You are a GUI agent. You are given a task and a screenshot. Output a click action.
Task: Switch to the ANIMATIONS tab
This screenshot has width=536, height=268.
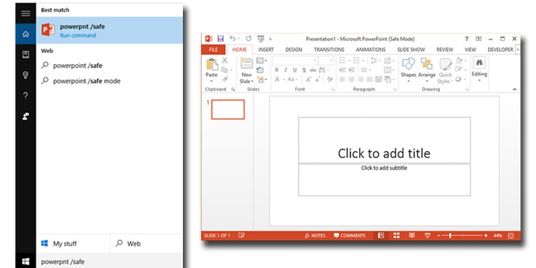[x=371, y=50]
